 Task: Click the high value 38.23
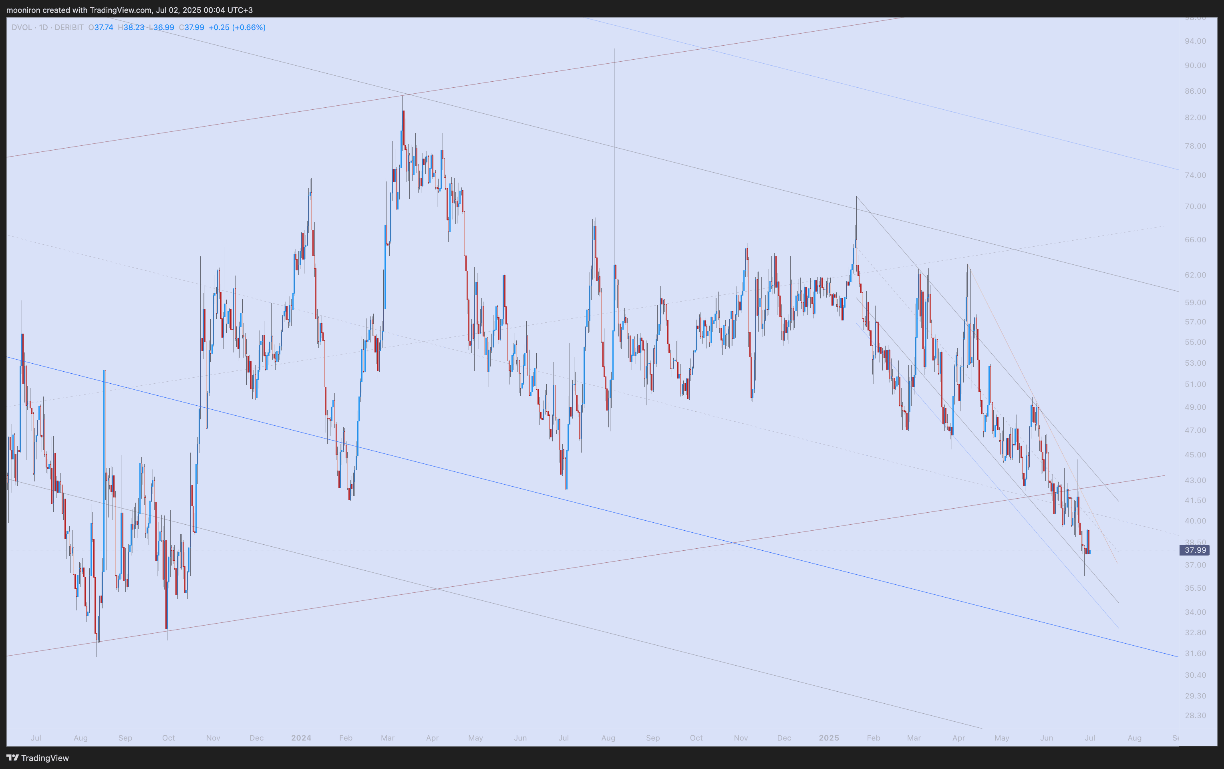[134, 28]
